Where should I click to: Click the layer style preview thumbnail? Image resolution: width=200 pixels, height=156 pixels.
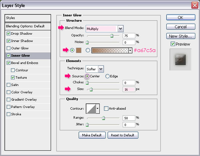tap(180, 60)
